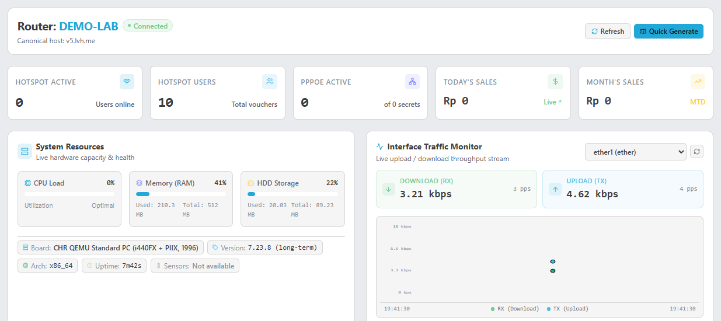Click the HDD Storage usage bar

(x=292, y=194)
